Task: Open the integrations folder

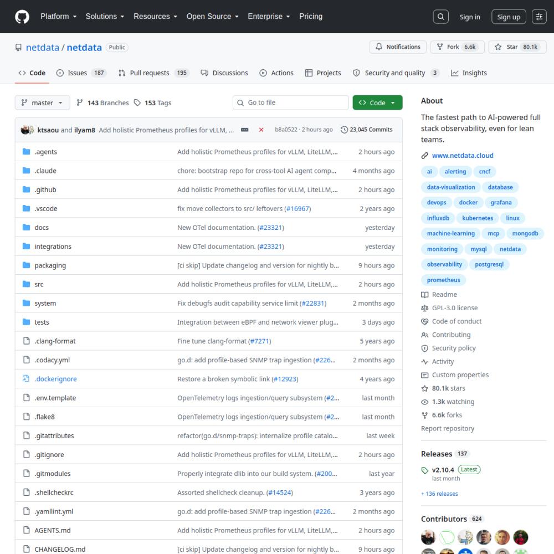Action: tap(53, 247)
